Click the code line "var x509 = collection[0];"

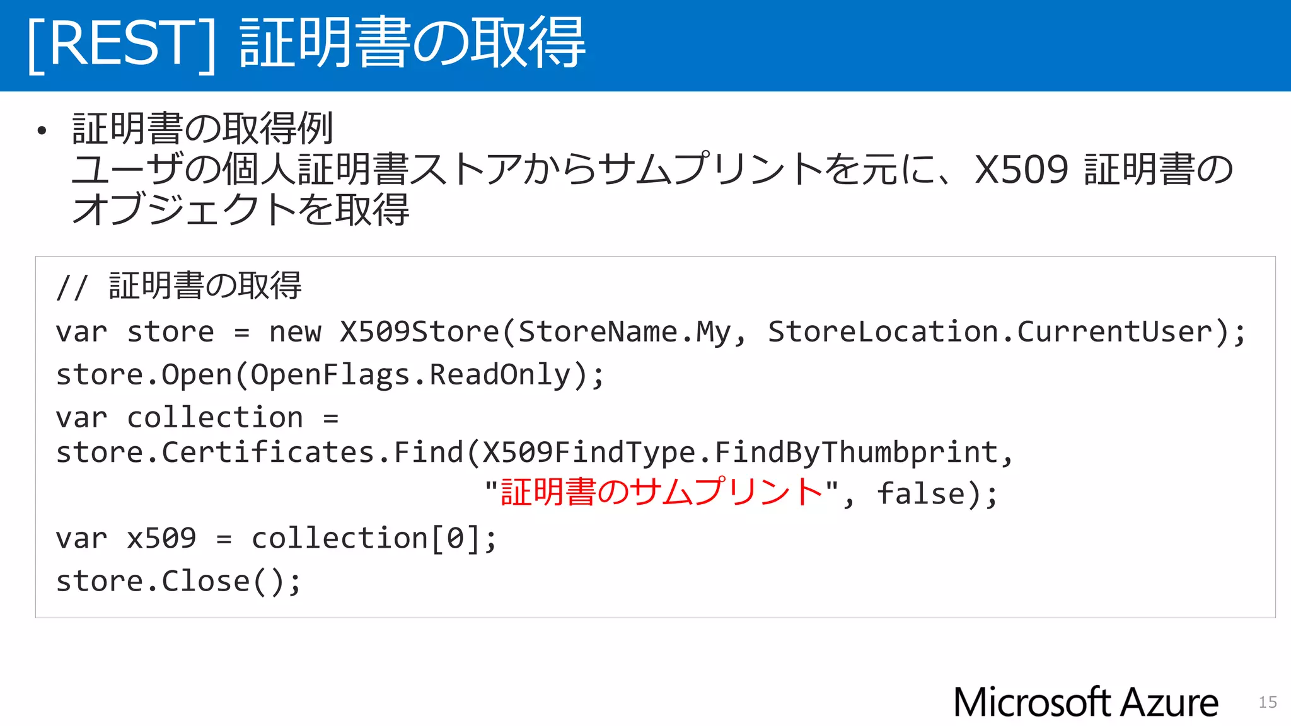(x=277, y=539)
